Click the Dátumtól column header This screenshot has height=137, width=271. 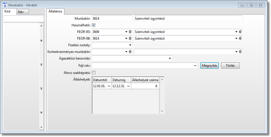(102, 80)
